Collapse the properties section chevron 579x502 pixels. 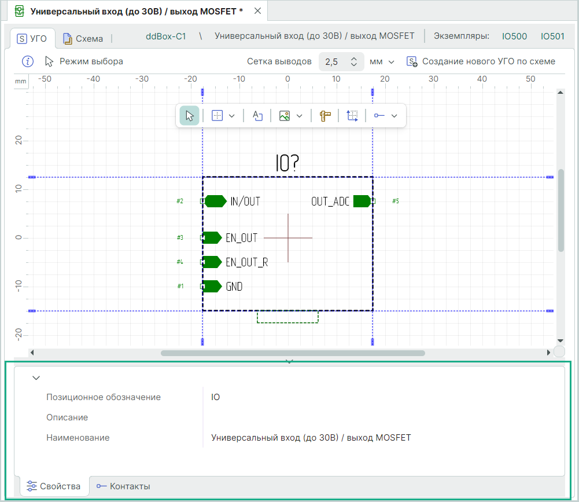click(x=36, y=378)
